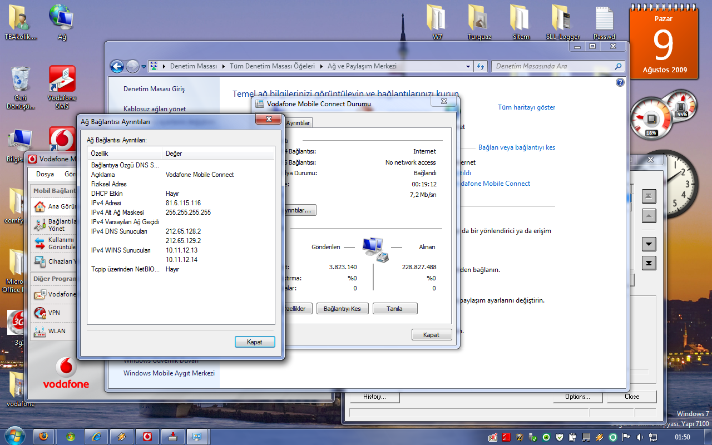
Task: Click the taskbar clock showing 01:50
Action: tap(682, 437)
